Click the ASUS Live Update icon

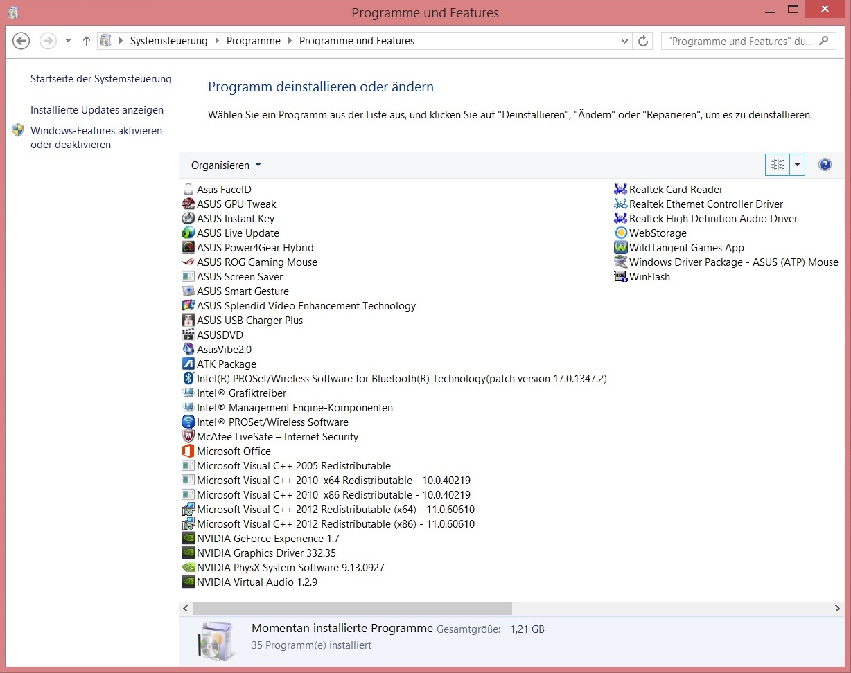pos(188,233)
